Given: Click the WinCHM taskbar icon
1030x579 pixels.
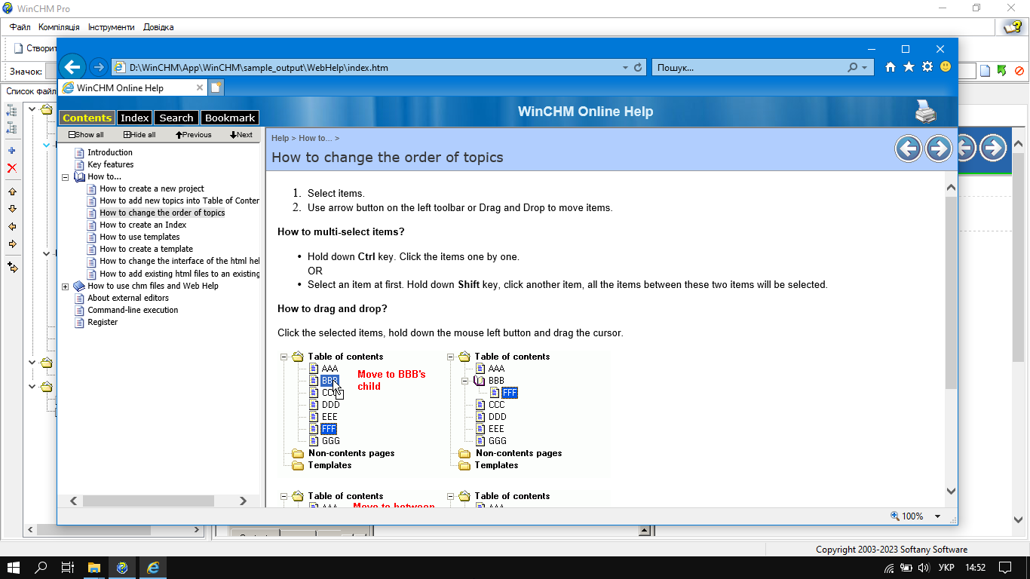Looking at the screenshot, I should tap(122, 568).
